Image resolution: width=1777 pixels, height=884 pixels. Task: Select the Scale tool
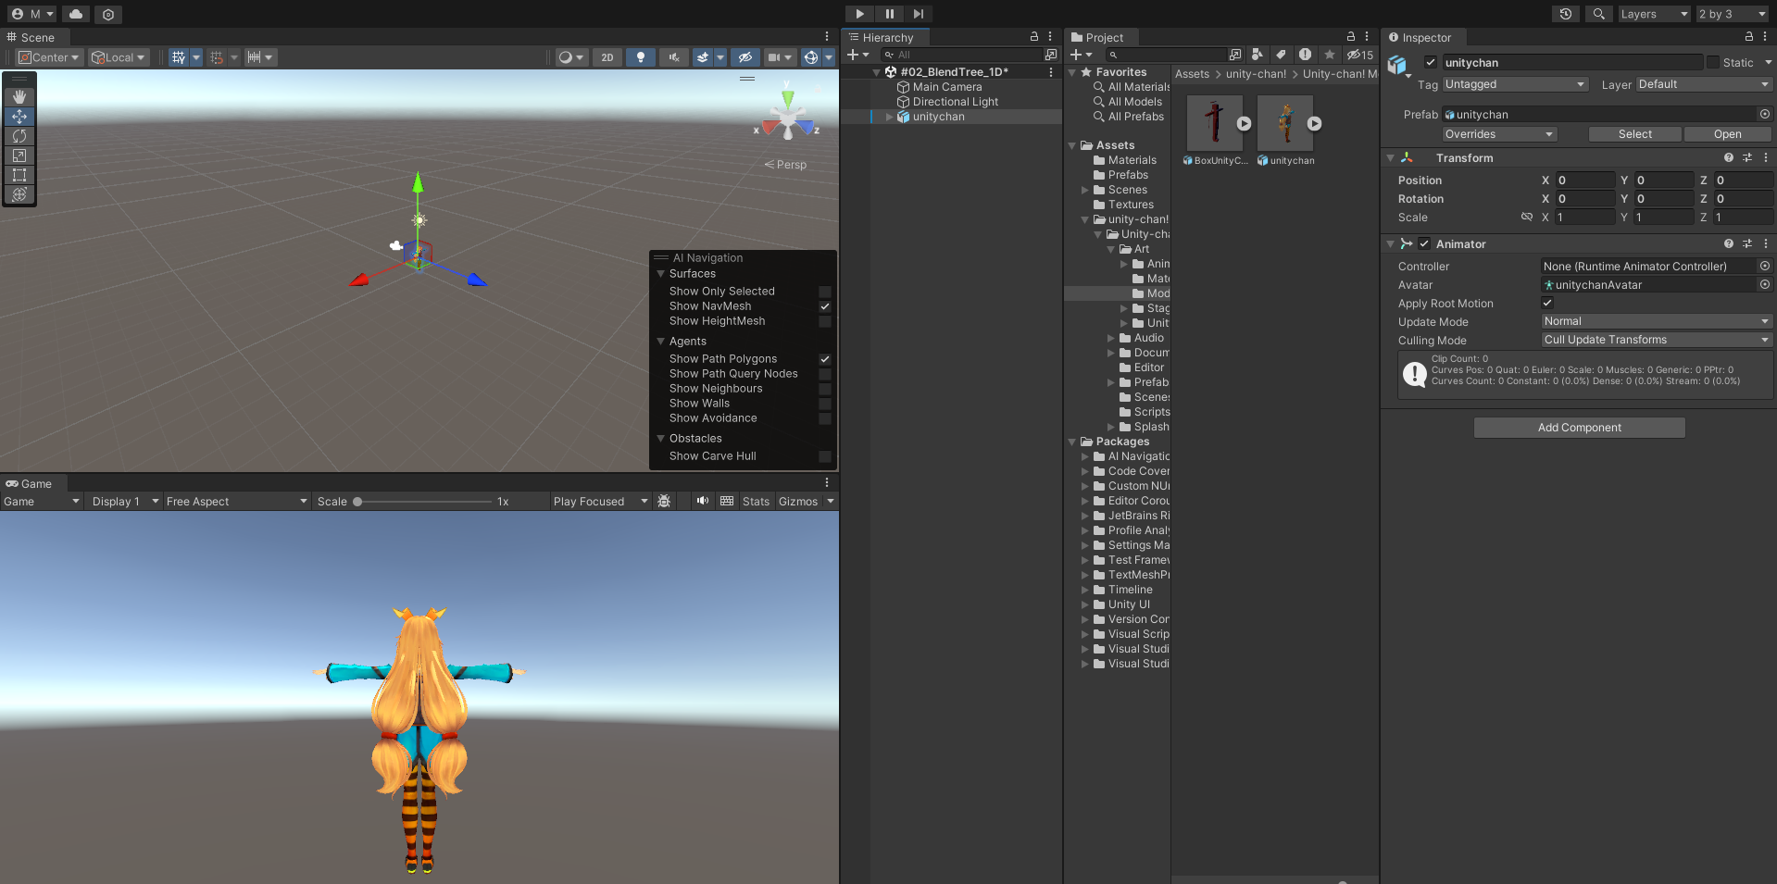[x=19, y=156]
